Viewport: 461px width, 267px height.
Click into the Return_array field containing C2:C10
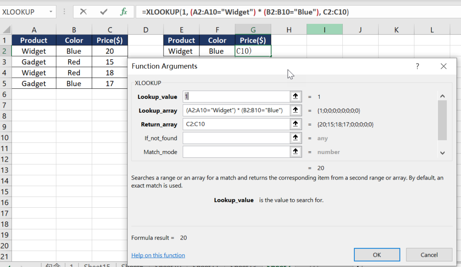[236, 124]
